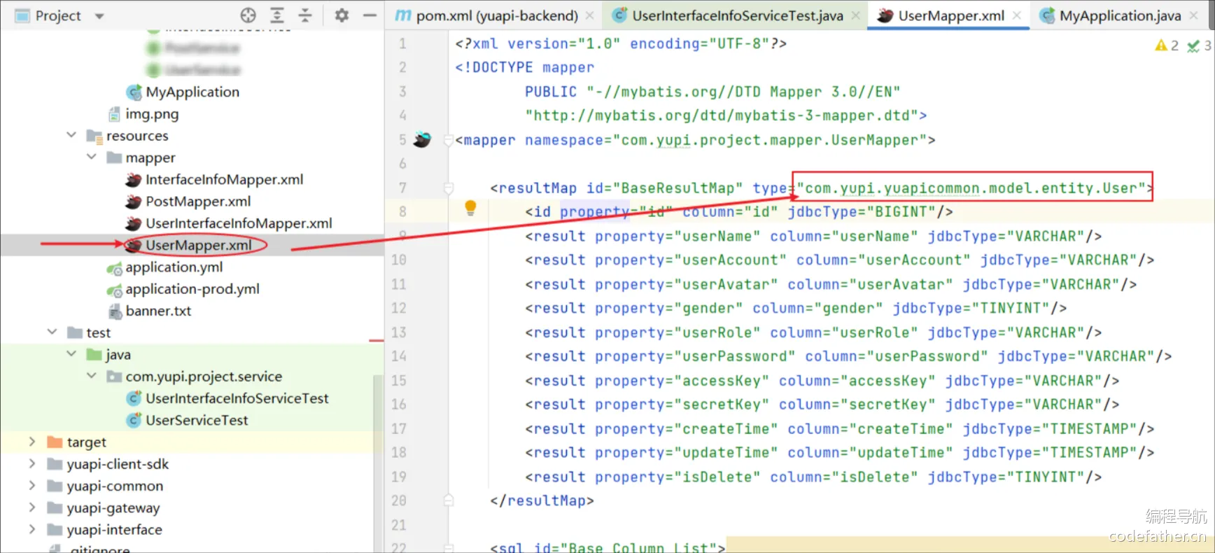Click the column="secretKey" attribute
This screenshot has height=553, width=1215.
[x=857, y=405]
